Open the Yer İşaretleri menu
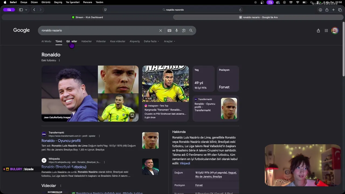 point(73,2)
